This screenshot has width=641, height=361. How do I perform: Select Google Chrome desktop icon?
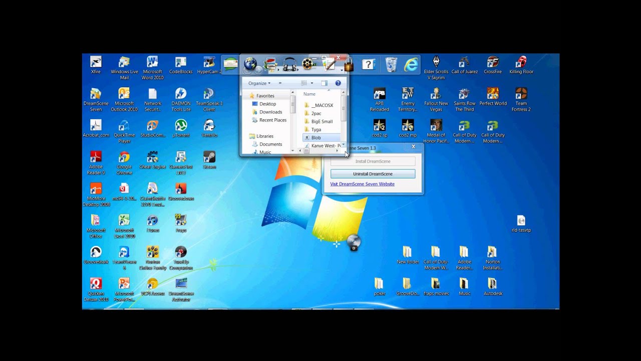(x=124, y=163)
